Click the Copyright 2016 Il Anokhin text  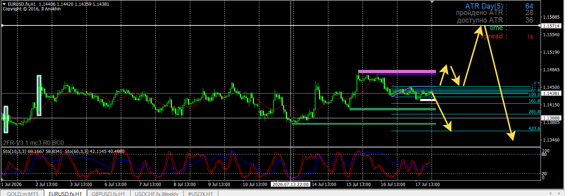click(x=32, y=9)
